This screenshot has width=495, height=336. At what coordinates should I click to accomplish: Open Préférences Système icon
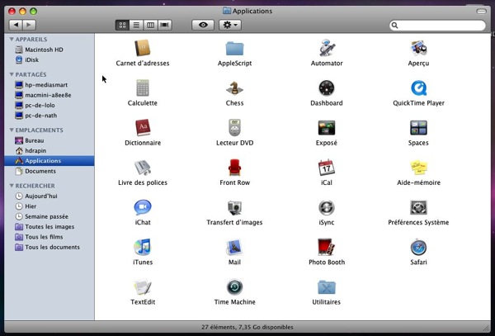tap(418, 207)
